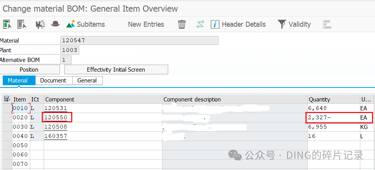Viewport: 375px width, 170px height.
Task: Click the greyed-out hierarchy icon
Action: click(327, 24)
